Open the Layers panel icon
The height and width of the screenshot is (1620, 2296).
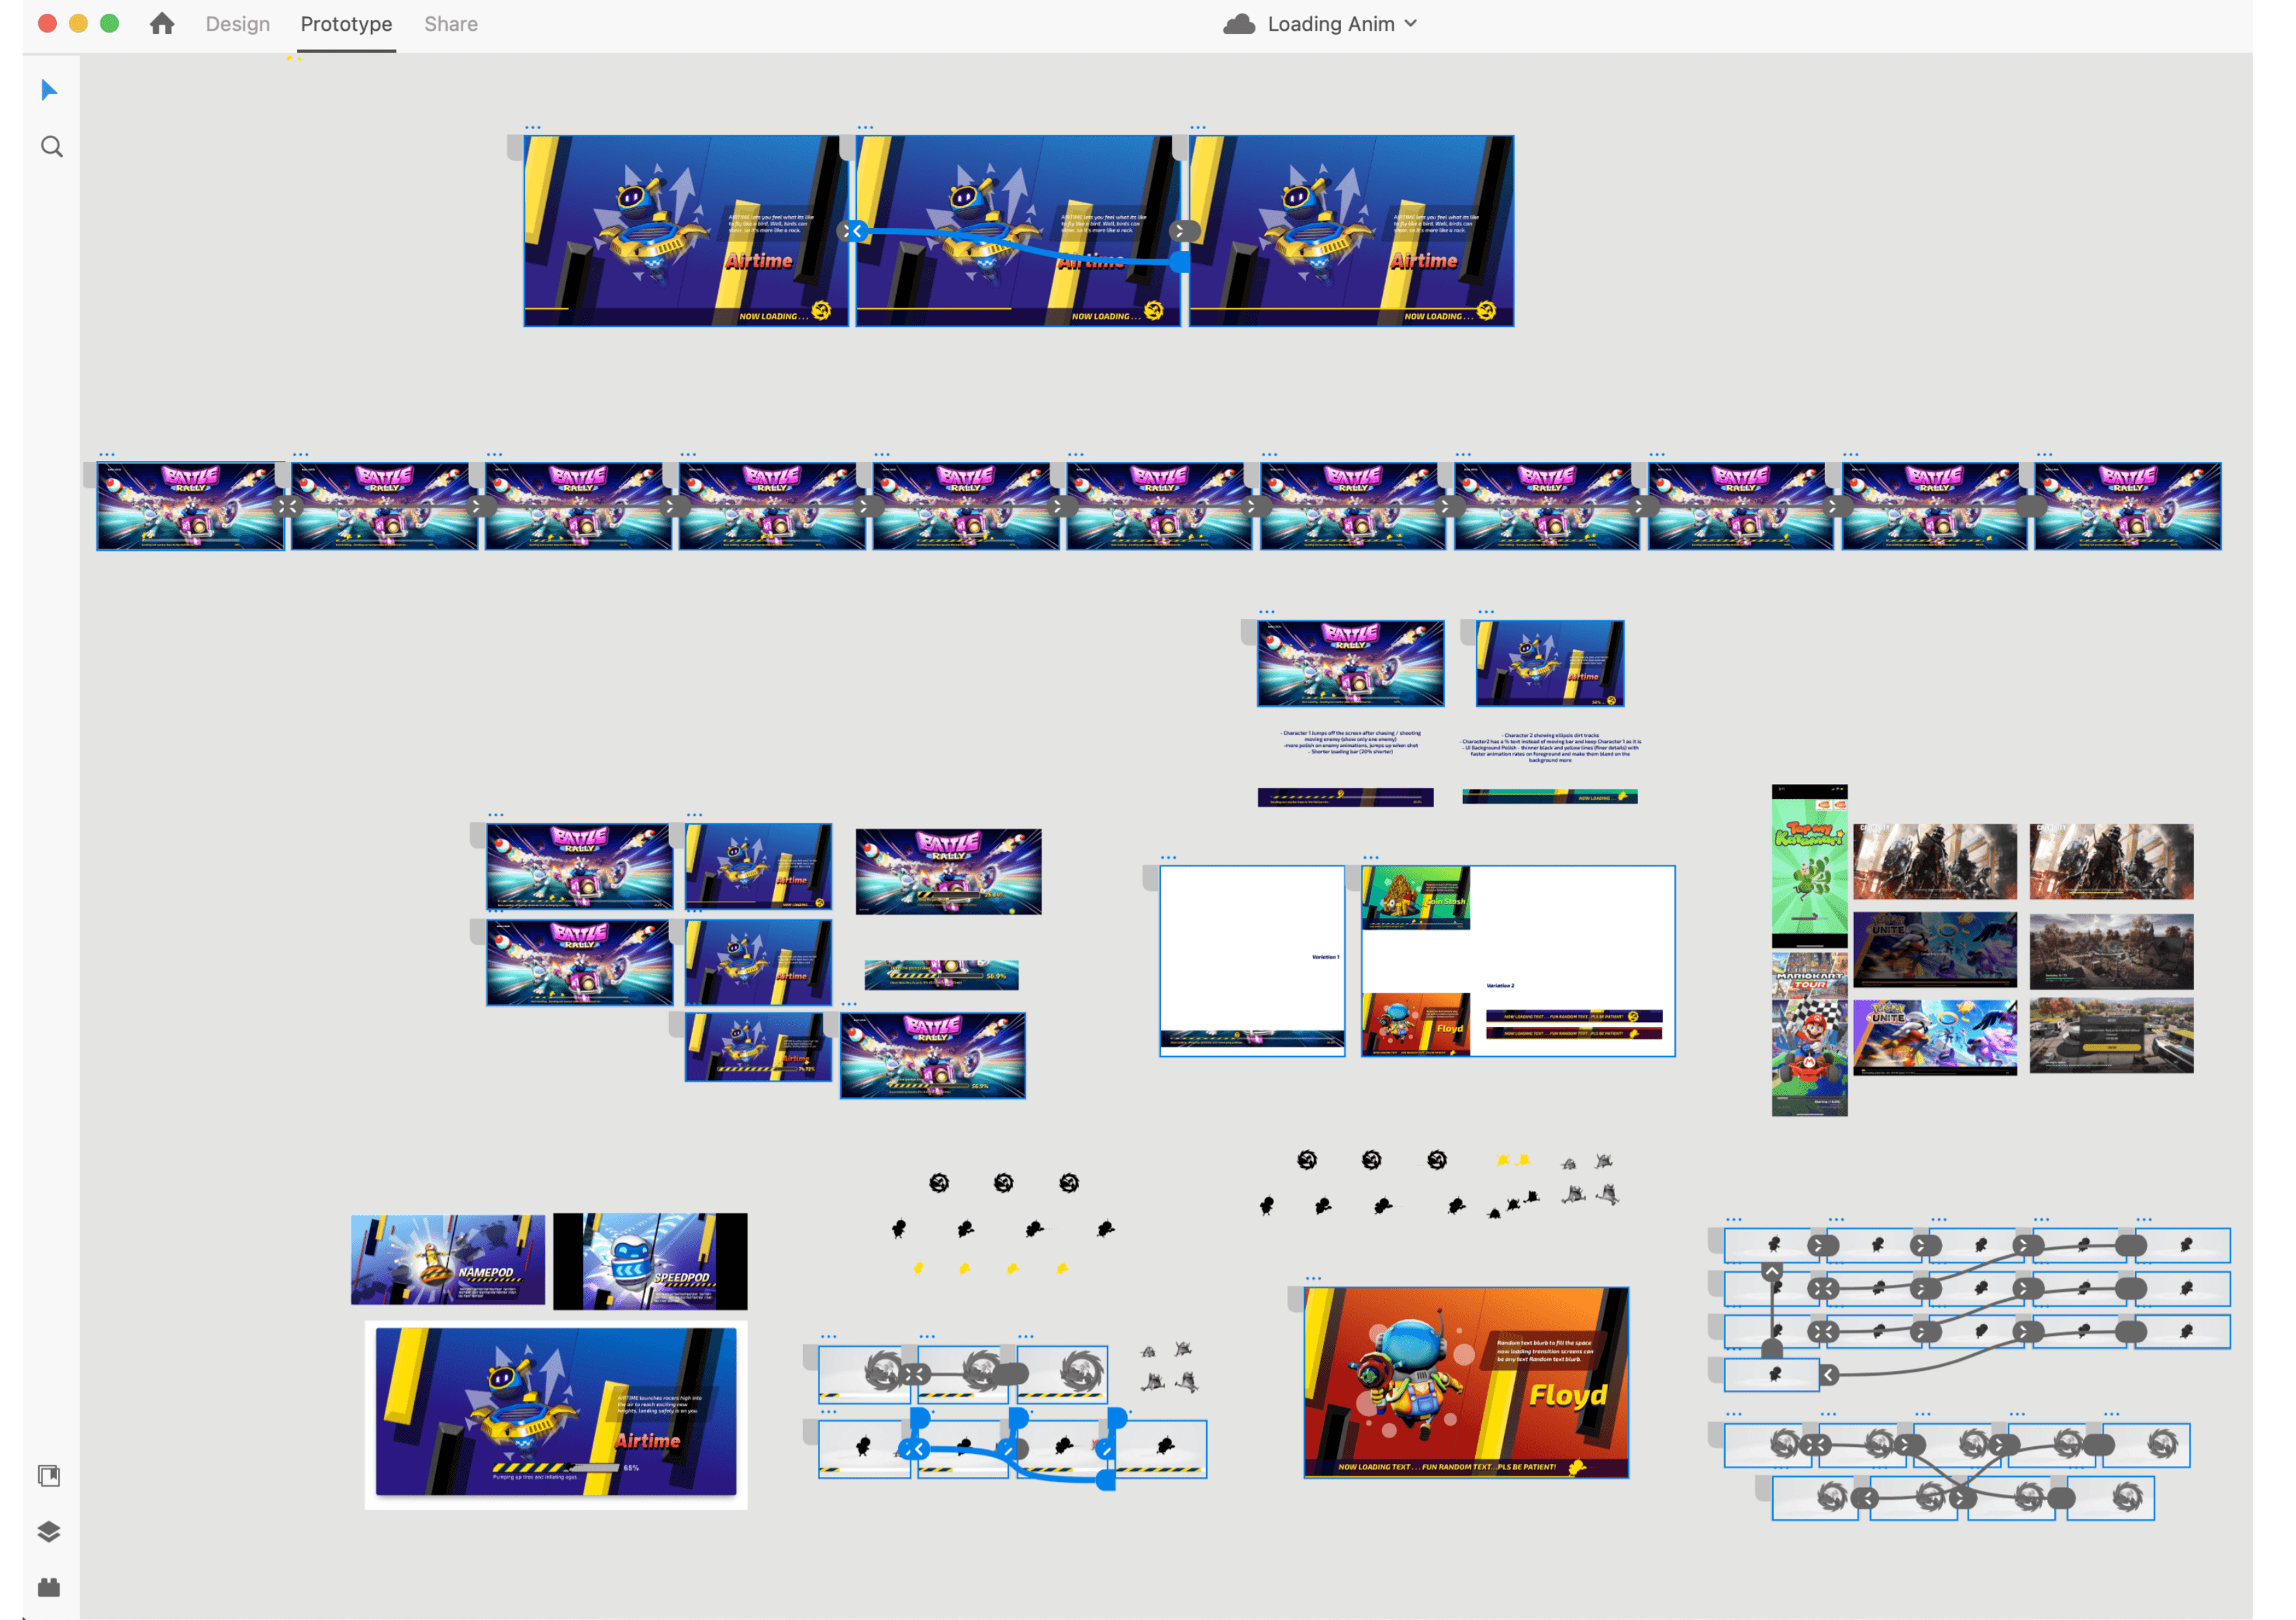point(49,1531)
